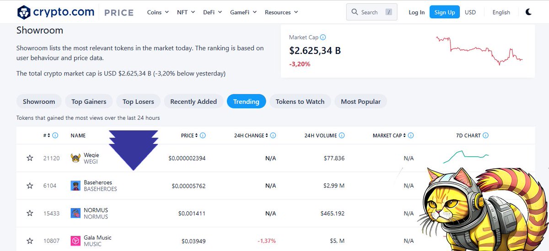Click the red market cap trend chart
Image resolution: width=549 pixels, height=251 pixels.
[x=479, y=50]
